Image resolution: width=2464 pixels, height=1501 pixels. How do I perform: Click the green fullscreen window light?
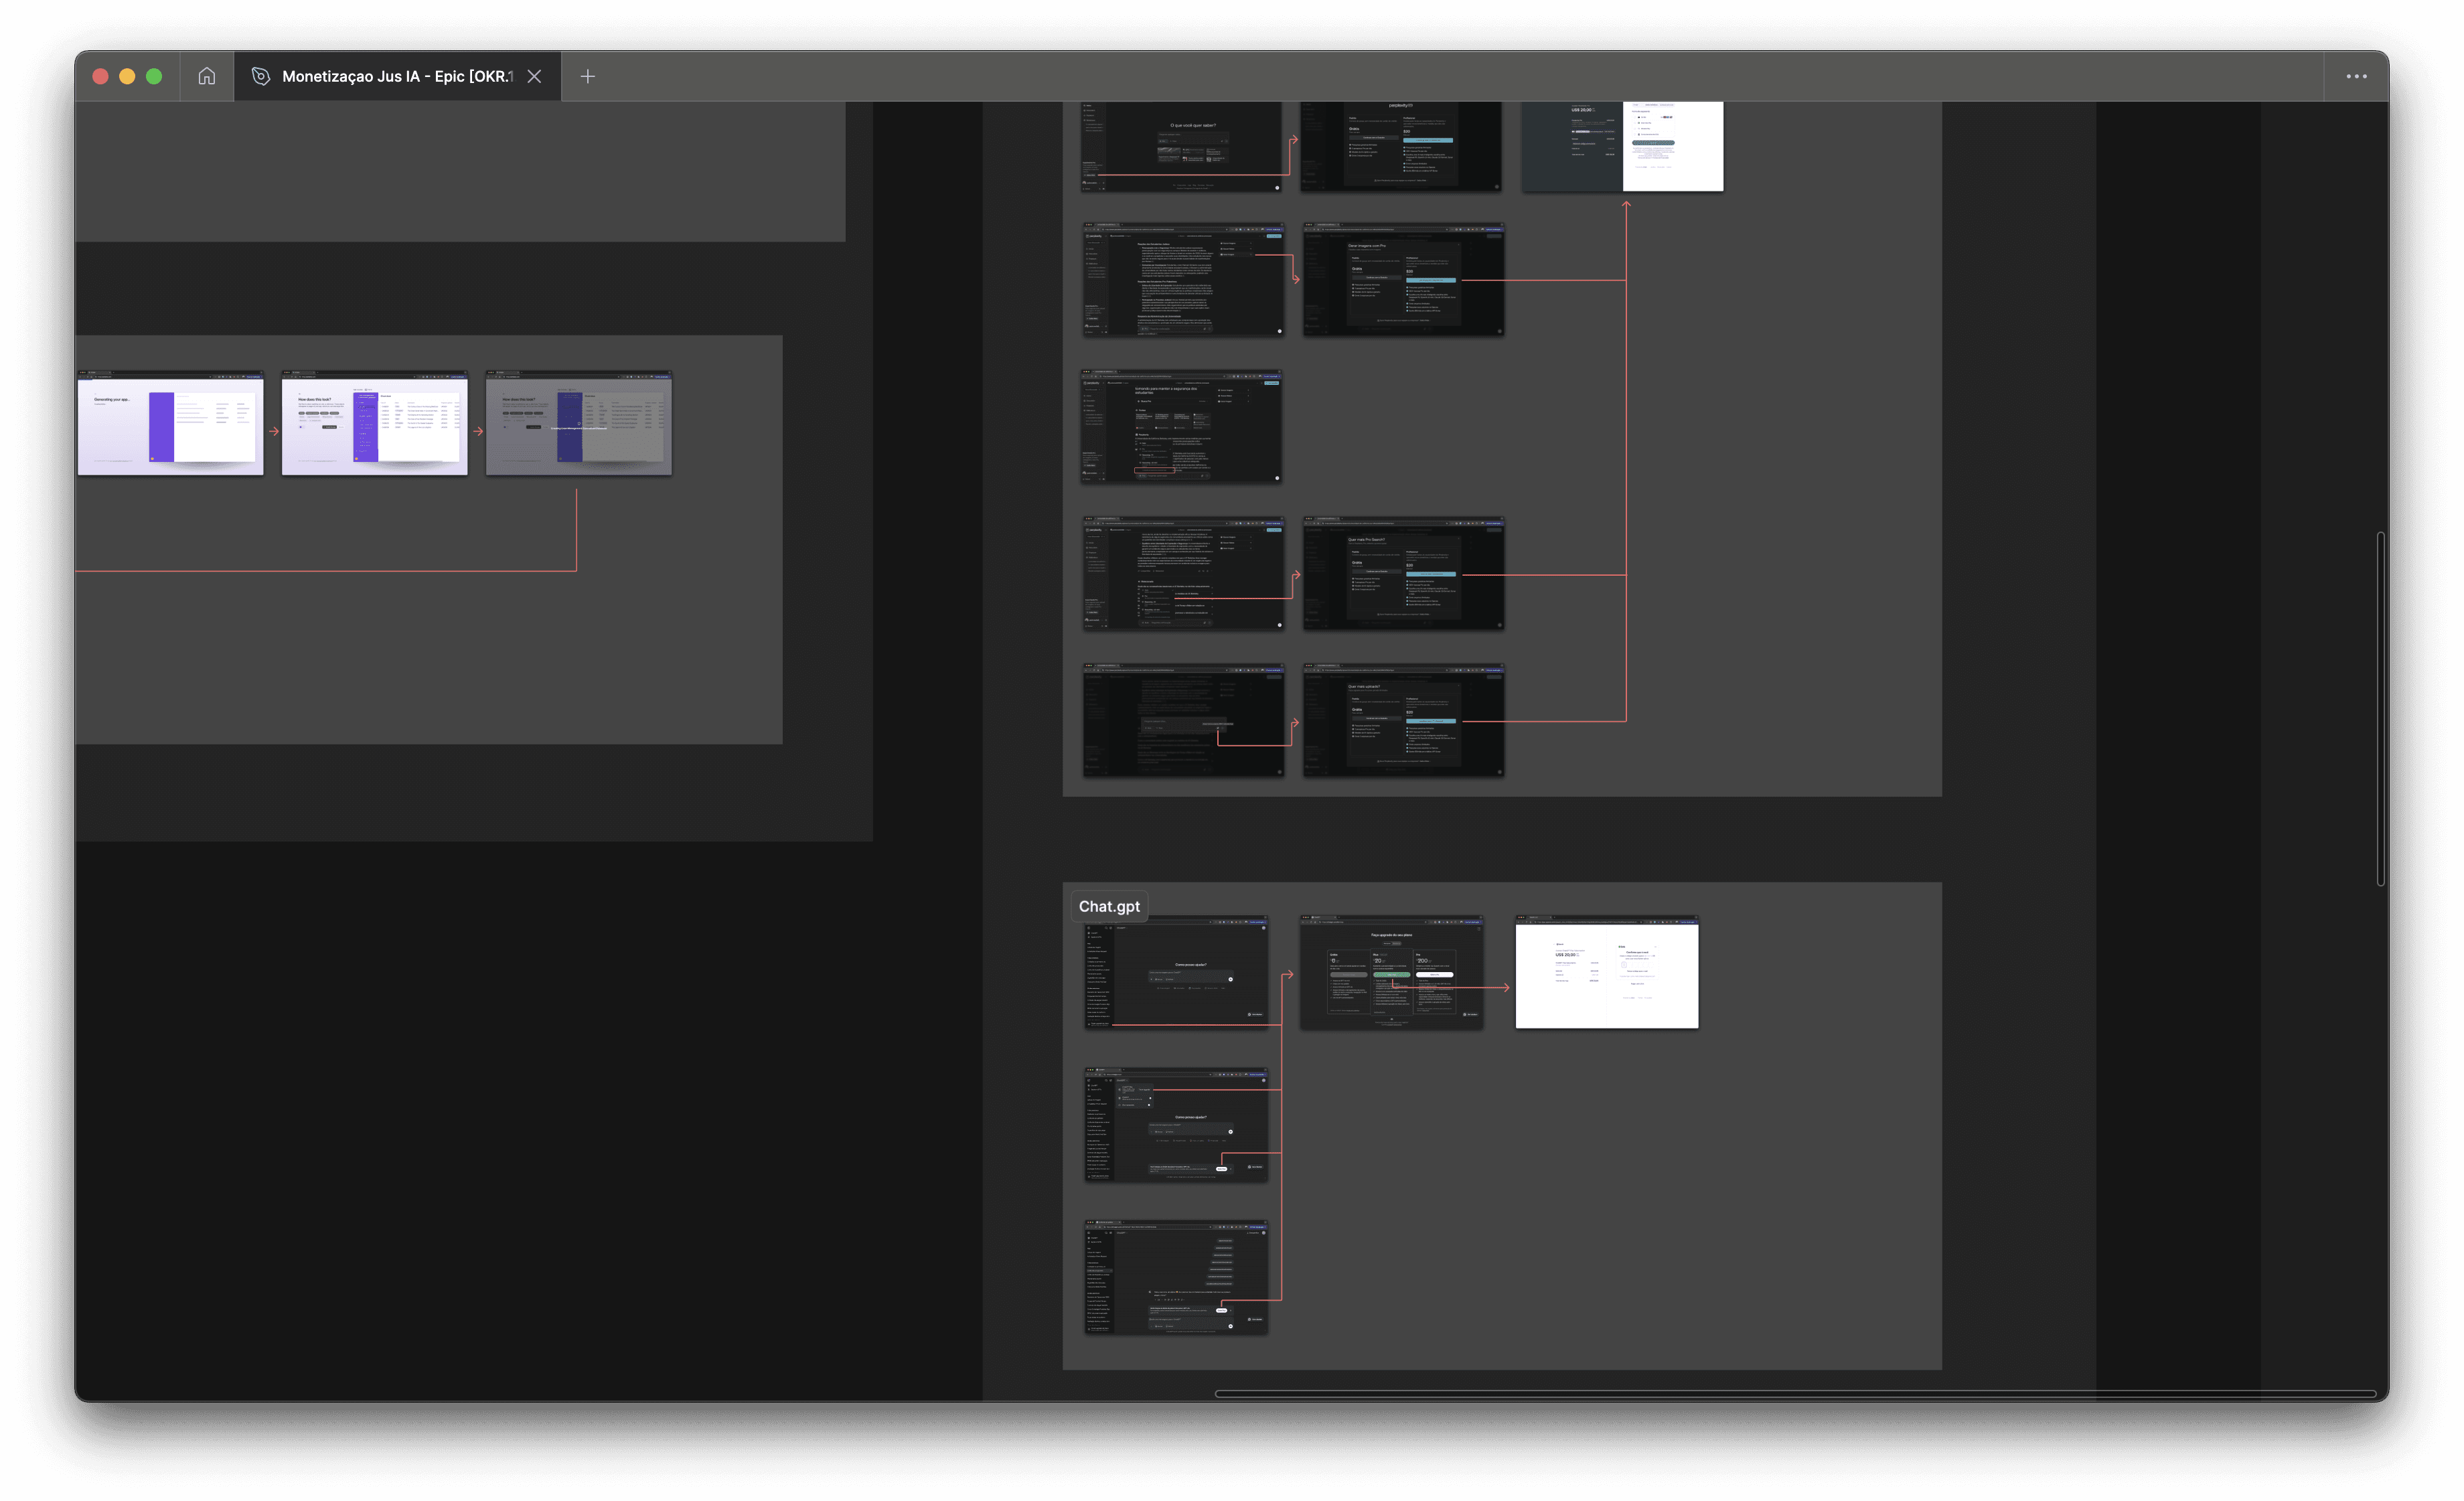pos(154,76)
